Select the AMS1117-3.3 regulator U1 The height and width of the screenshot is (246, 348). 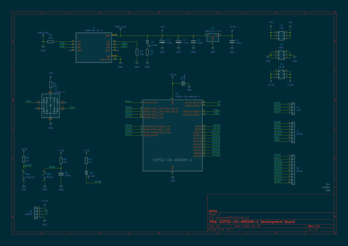click(213, 37)
